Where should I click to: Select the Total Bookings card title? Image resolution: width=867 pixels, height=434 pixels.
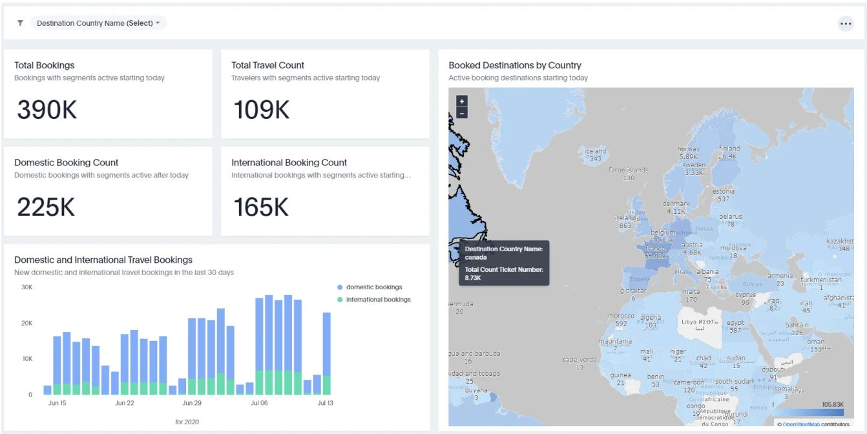click(44, 65)
